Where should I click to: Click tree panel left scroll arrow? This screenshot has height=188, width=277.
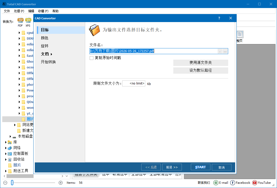(x=5, y=176)
